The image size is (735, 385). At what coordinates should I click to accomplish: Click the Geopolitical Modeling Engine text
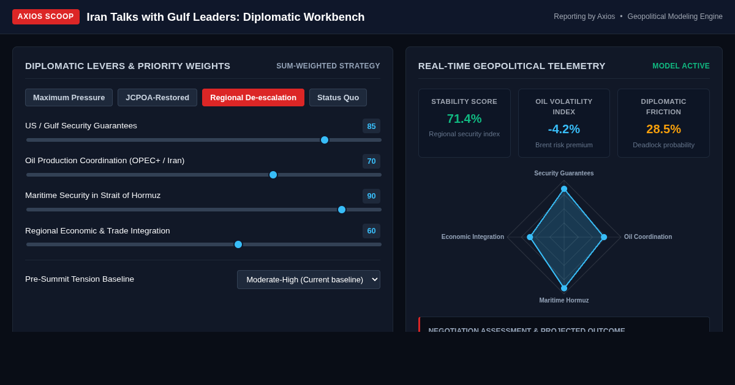pos(675,16)
